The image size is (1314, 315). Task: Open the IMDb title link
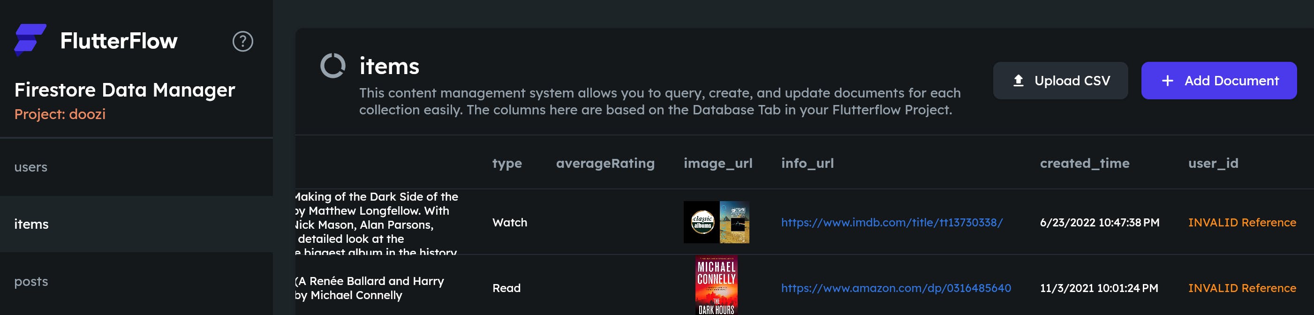pyautogui.click(x=891, y=222)
